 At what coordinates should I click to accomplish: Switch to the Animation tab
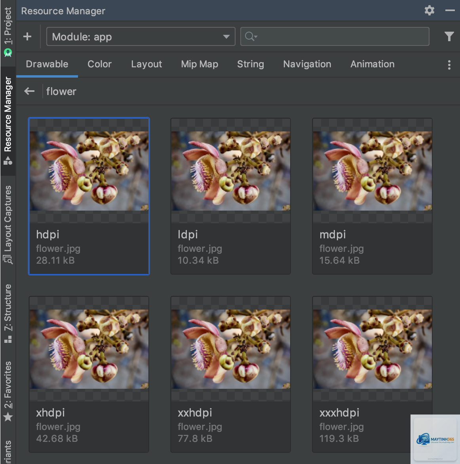373,64
